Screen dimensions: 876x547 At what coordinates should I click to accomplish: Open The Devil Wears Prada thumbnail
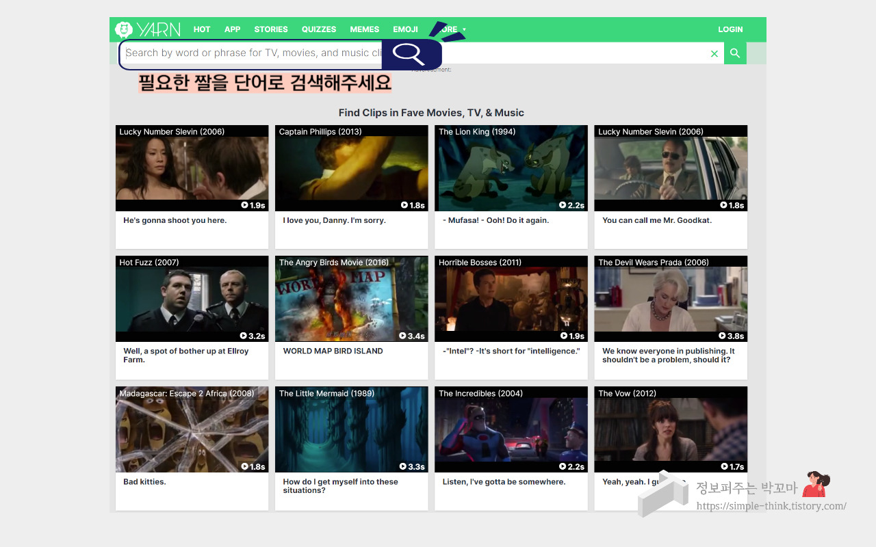671,299
